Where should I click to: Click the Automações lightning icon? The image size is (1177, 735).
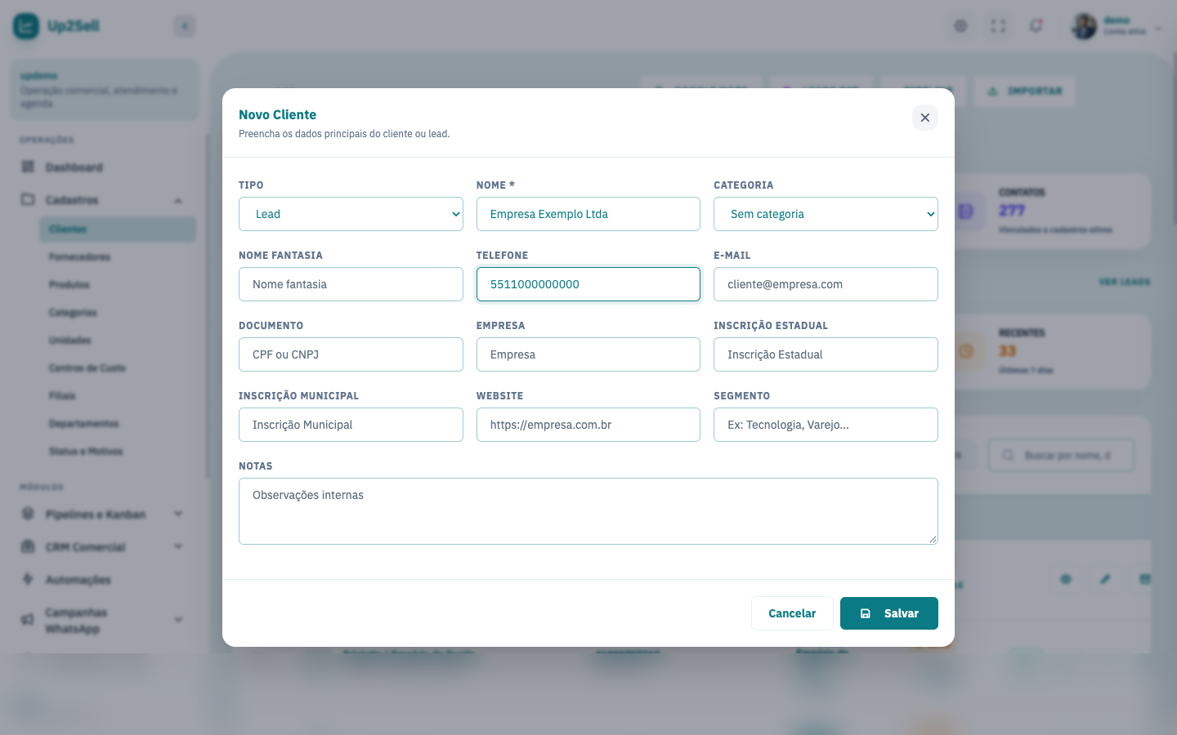pyautogui.click(x=28, y=579)
